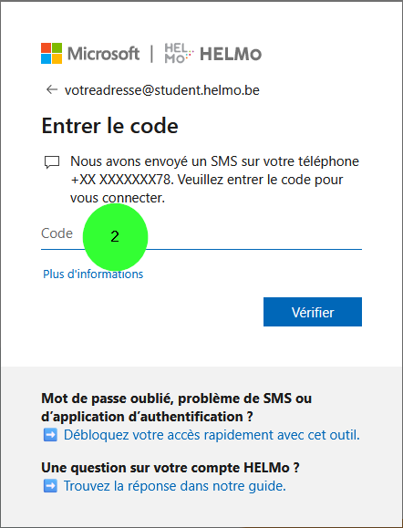Click the Microsoft wordmark text
This screenshot has width=403, height=528.
[104, 54]
